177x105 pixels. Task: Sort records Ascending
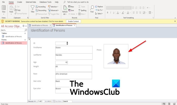(x=41, y=7)
